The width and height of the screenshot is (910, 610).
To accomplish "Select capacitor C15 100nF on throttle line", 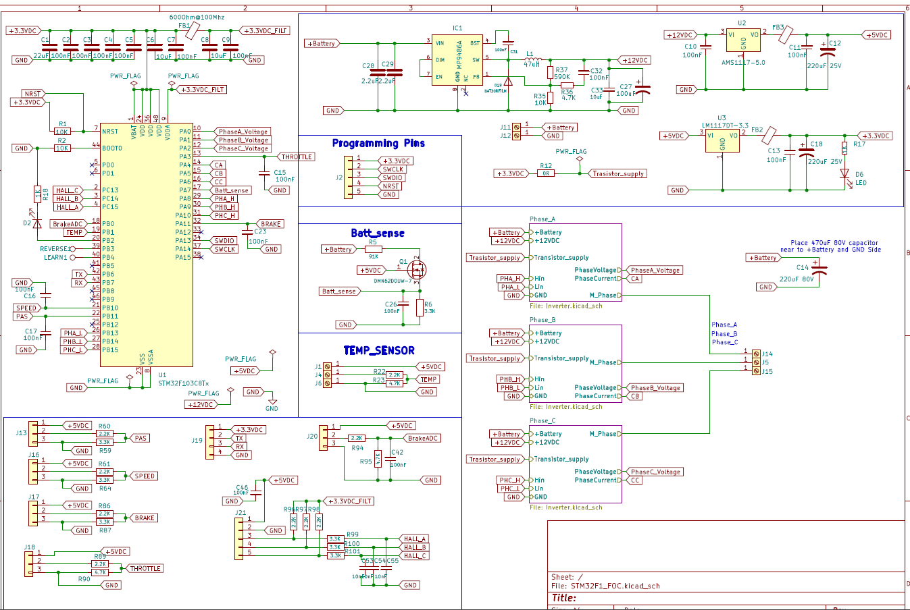I will pyautogui.click(x=264, y=173).
